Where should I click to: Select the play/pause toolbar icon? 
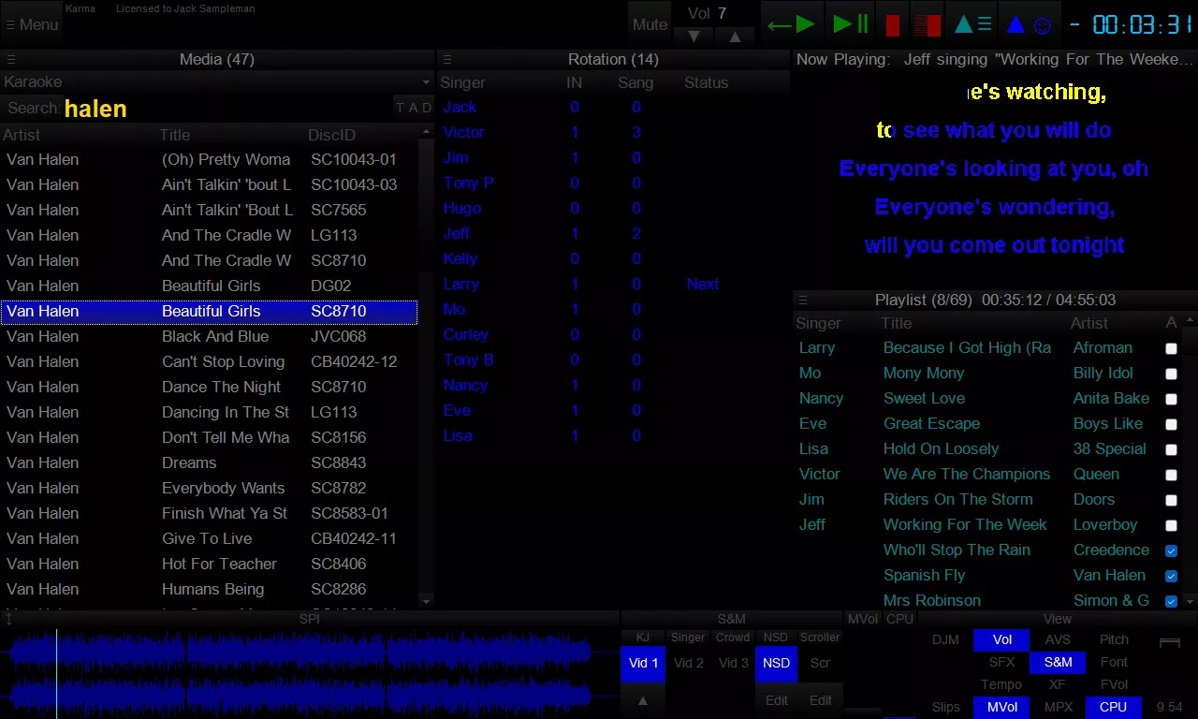(x=848, y=22)
